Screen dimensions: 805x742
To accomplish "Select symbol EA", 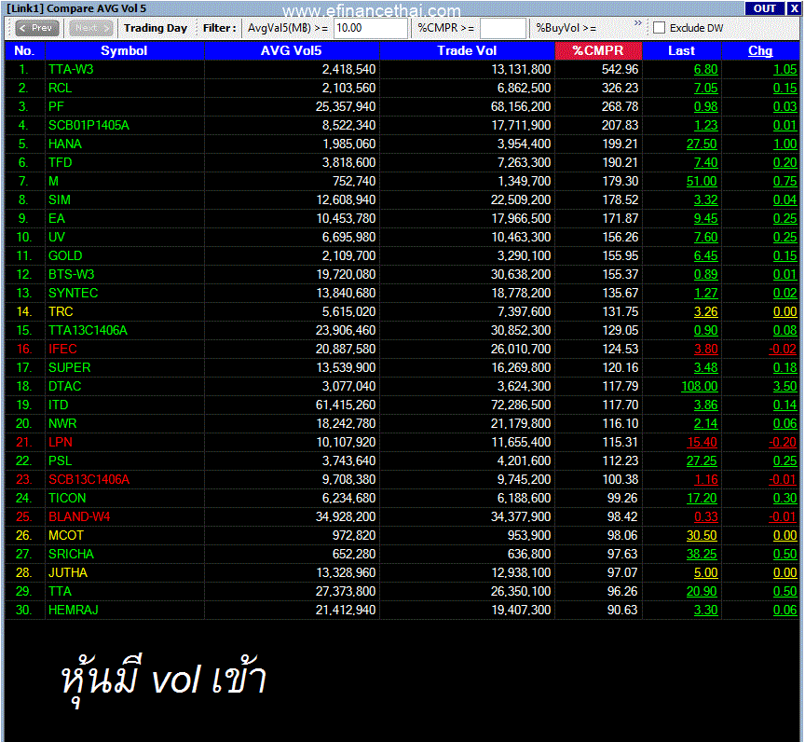I will coord(57,219).
